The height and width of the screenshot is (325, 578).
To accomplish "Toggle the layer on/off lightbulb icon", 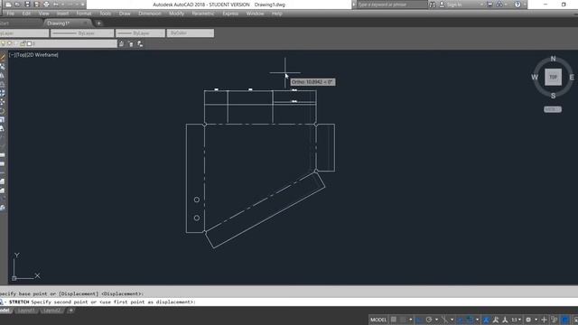I will point(3,43).
